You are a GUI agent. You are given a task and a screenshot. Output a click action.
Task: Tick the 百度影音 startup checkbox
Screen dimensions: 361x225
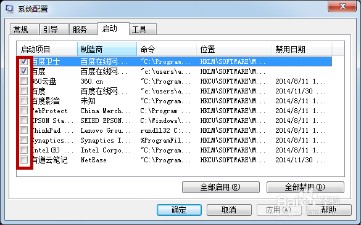tap(23, 101)
